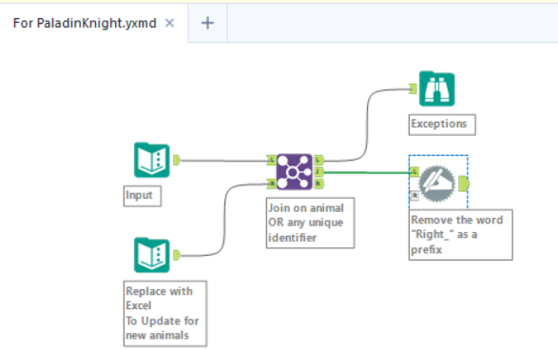Screen dimensions: 558x350
Task: Click the "Remove the word Right_ as a prefix" annotation
Action: [x=460, y=235]
